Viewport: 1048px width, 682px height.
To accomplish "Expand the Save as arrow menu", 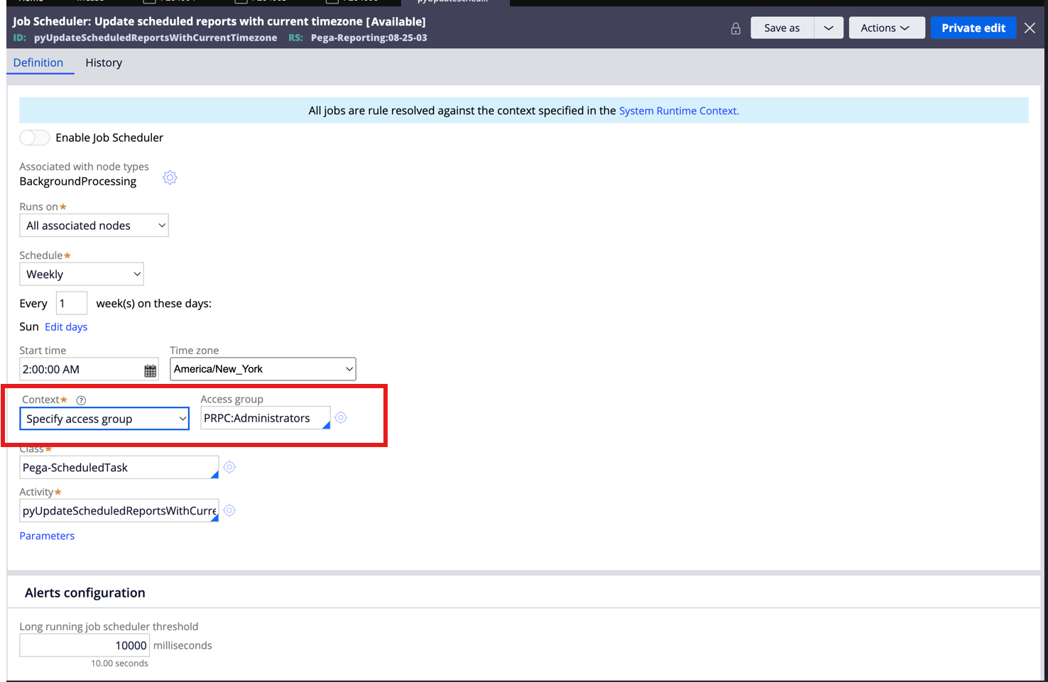I will click(x=829, y=28).
